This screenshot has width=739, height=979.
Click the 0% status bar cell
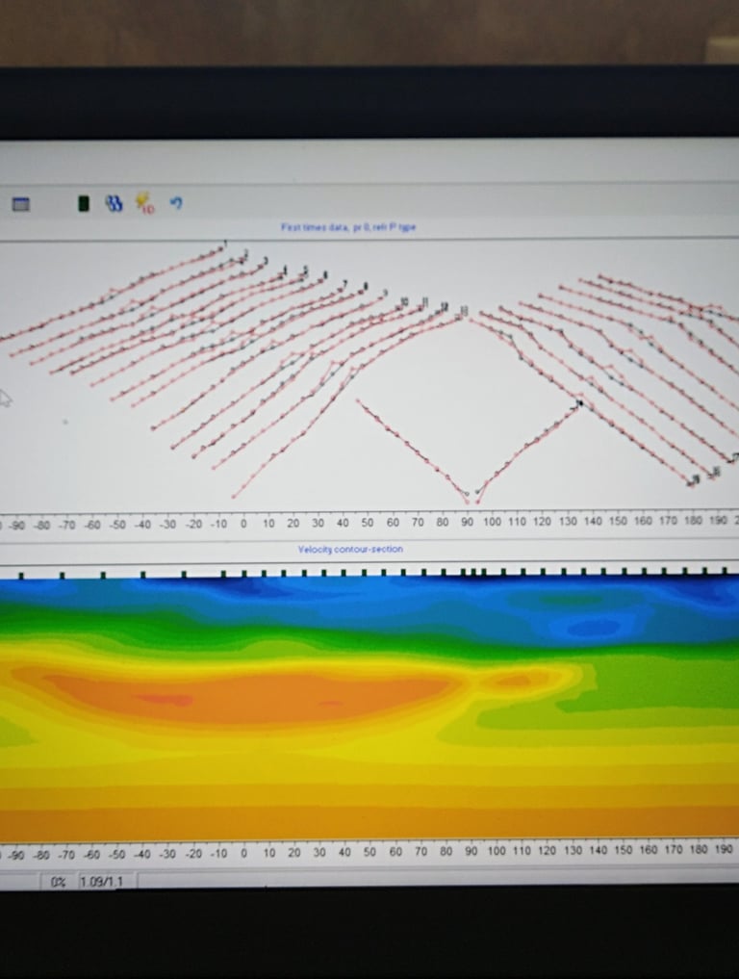(58, 882)
